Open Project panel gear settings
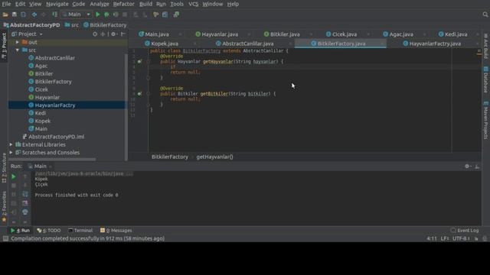The image size is (490, 275). pyautogui.click(x=113, y=34)
